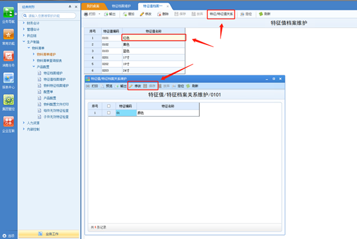Expand the 财务会计 tree node
The height and width of the screenshot is (239, 357).
point(24,23)
